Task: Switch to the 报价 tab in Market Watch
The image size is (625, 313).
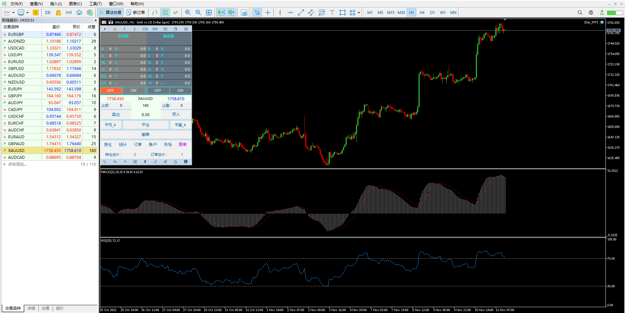Action: [x=60, y=308]
